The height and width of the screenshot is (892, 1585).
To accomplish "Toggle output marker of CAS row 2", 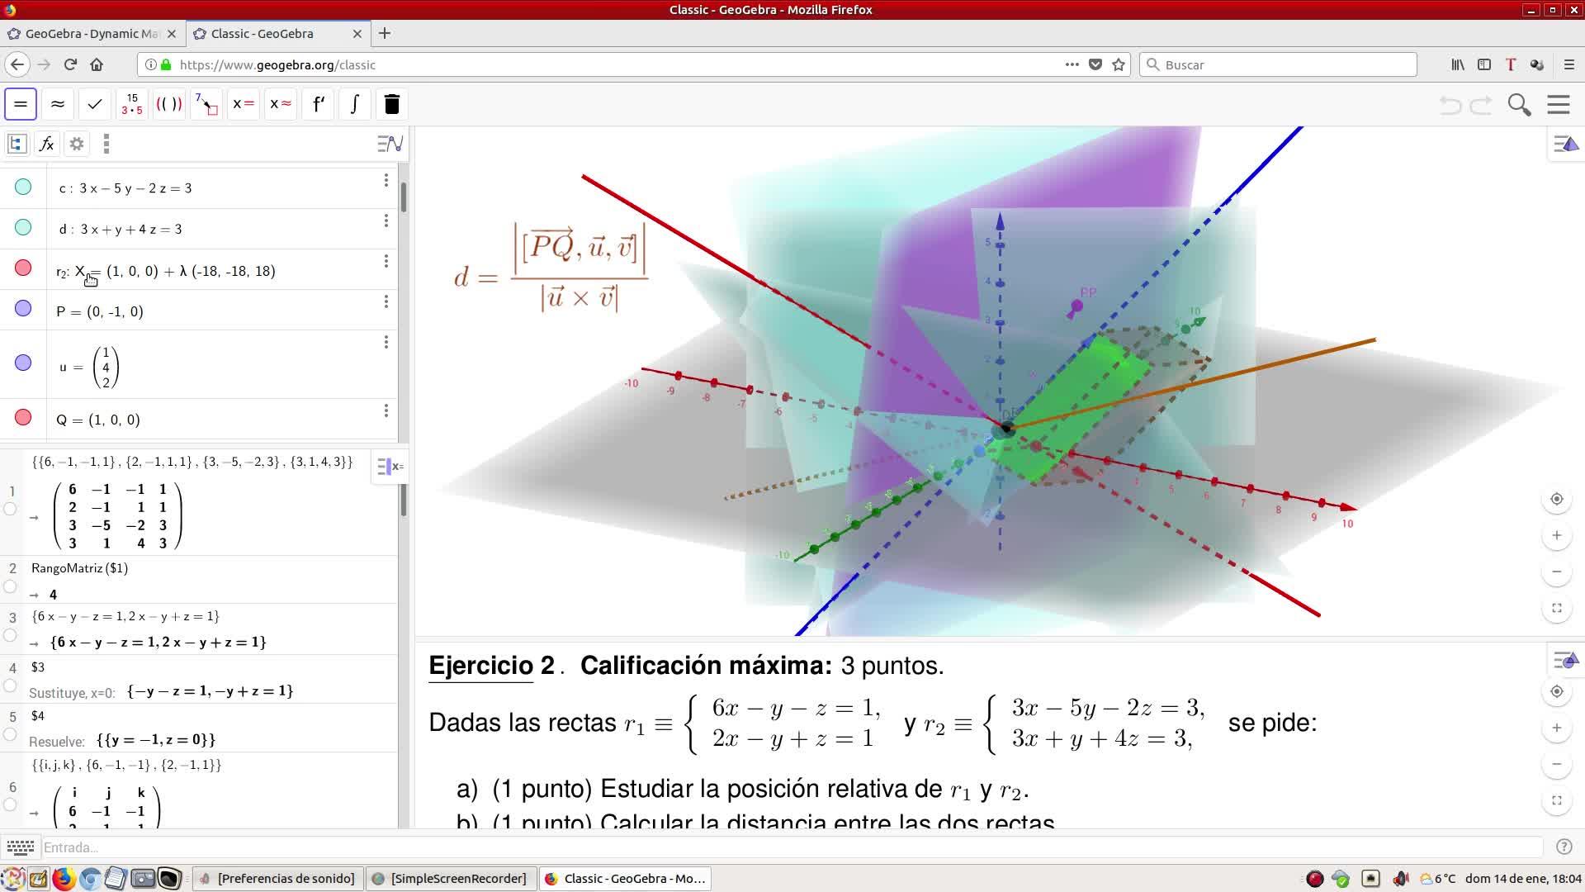I will coord(10,587).
